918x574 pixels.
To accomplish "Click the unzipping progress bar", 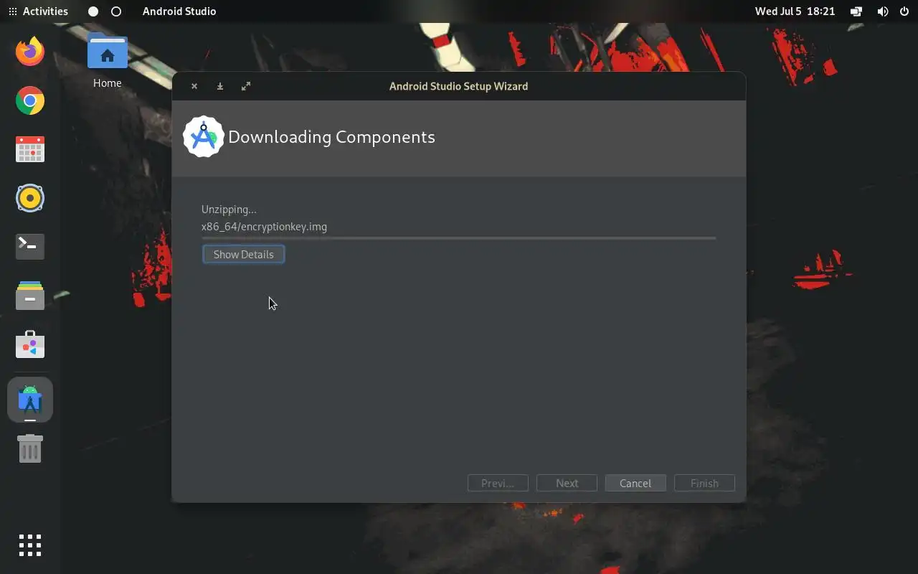I will tap(459, 237).
